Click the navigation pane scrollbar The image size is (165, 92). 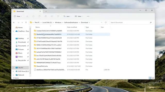pyautogui.click(x=30, y=51)
